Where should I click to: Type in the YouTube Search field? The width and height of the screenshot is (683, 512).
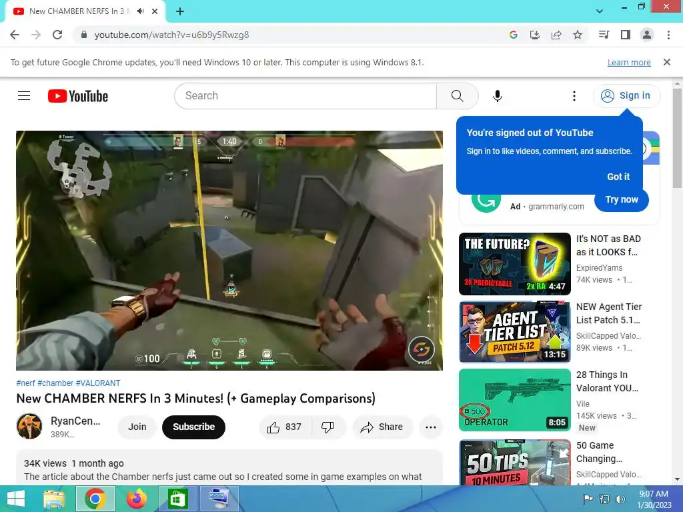305,96
